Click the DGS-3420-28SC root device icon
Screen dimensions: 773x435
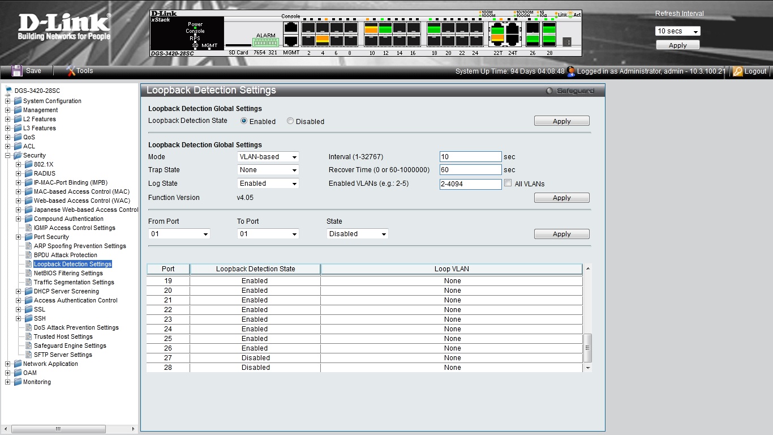8,91
